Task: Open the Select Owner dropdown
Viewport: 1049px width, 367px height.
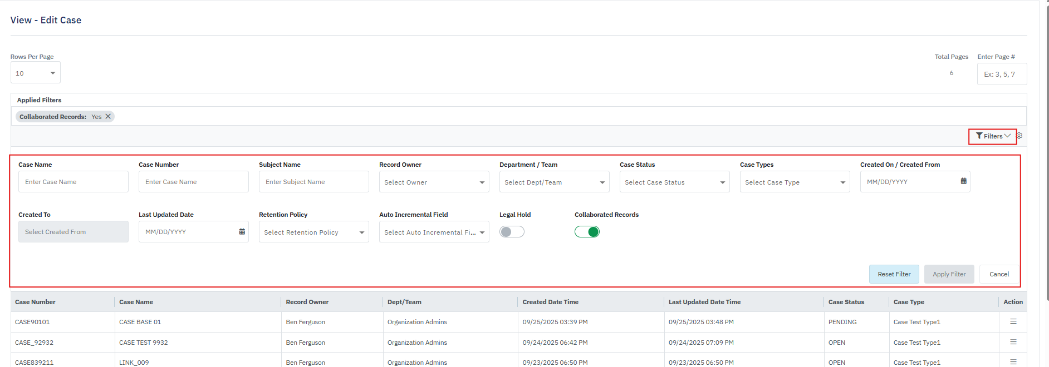Action: pos(434,182)
